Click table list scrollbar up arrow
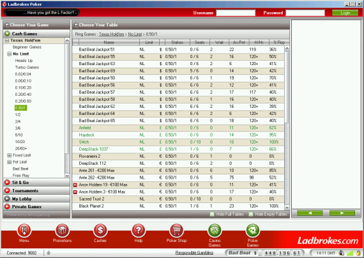This screenshot has height=258, width=364. 287,49
